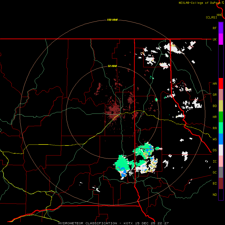This screenshot has height=225, width=225.
Task: Click the magenta UK legend color swatch
Action: point(221,39)
